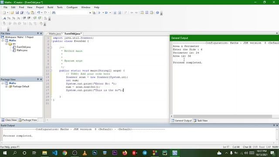279x157 pixels.
Task: Click the Build Project toolbar icon
Action: pos(106,13)
